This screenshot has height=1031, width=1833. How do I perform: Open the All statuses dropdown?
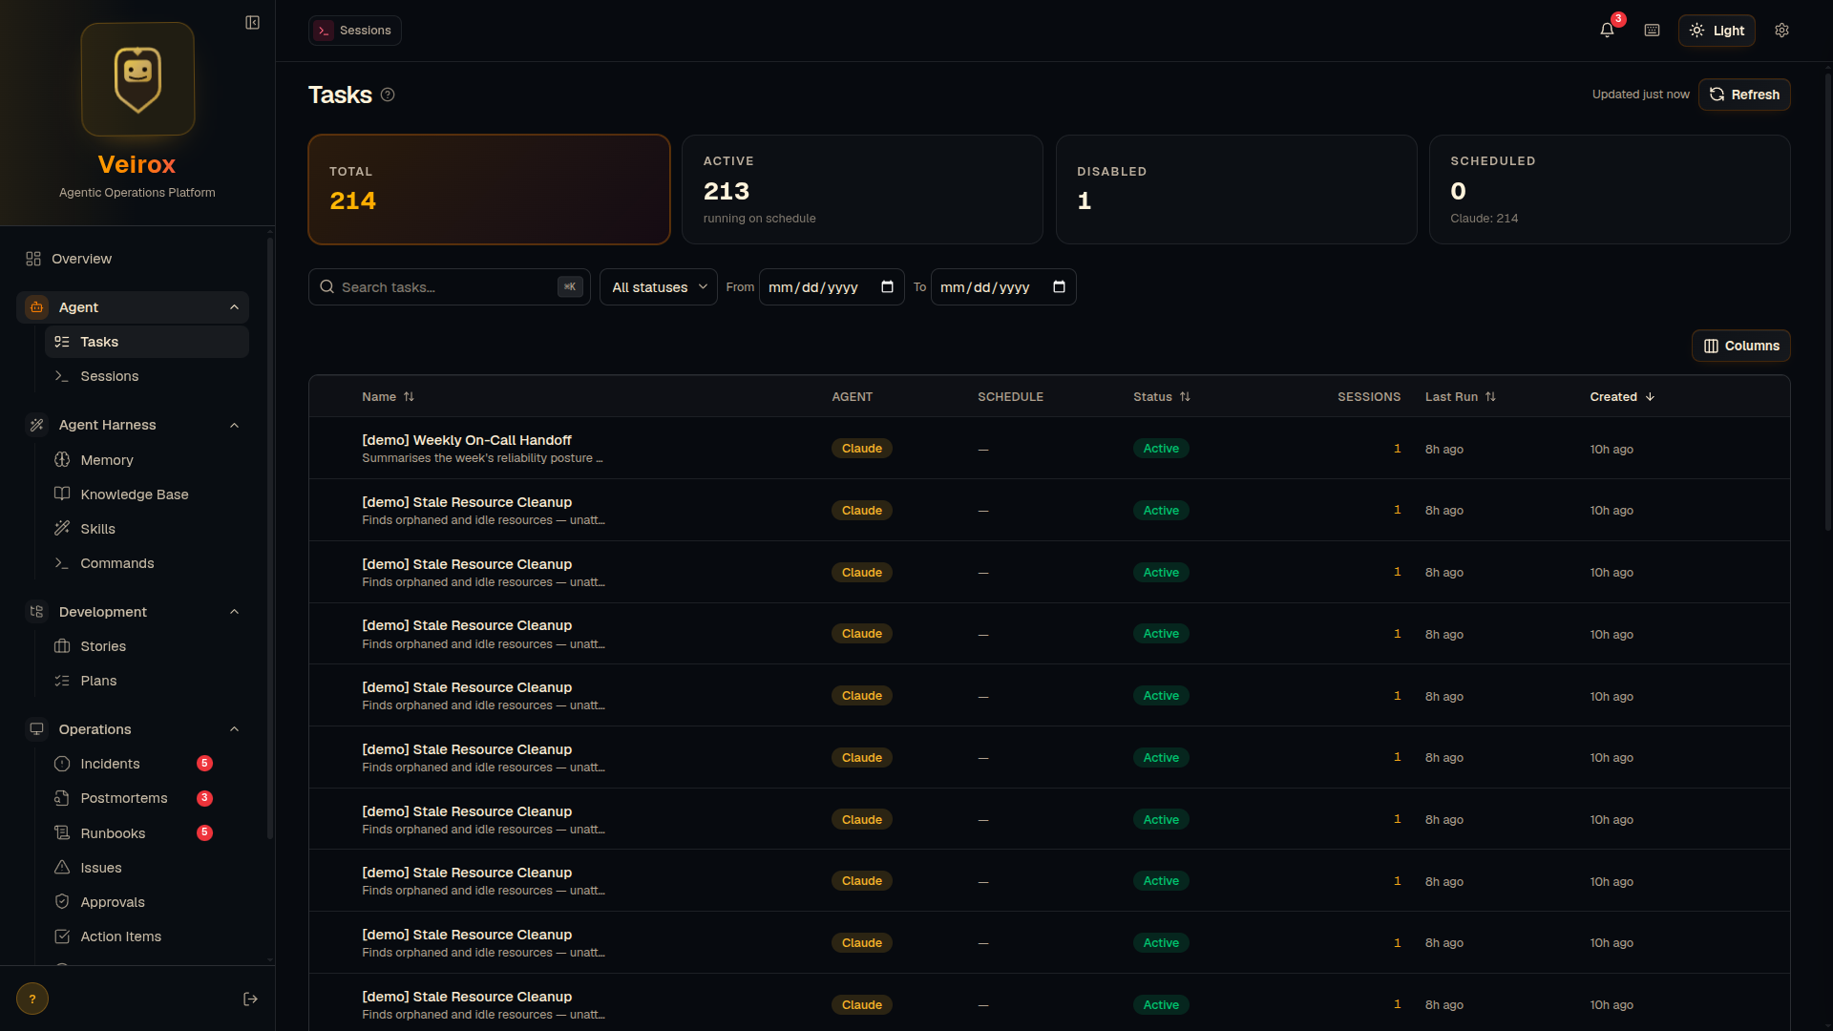pyautogui.click(x=659, y=286)
